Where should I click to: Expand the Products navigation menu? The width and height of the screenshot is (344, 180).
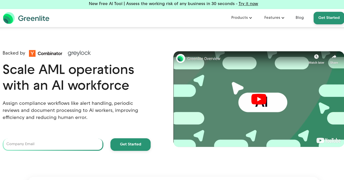pyautogui.click(x=241, y=17)
